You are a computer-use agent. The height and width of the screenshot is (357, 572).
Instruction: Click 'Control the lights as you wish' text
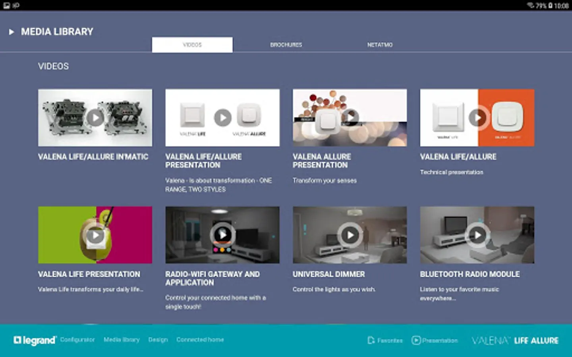coord(334,290)
